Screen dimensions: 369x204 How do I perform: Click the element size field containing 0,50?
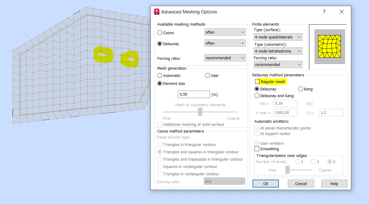(x=194, y=94)
